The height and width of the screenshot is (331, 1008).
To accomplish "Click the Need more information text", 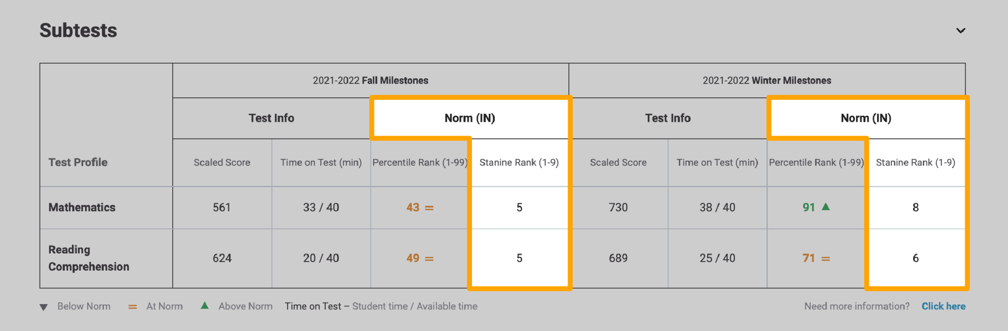I will 856,306.
